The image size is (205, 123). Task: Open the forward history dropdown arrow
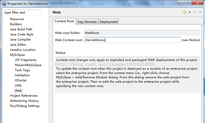coord(200,12)
